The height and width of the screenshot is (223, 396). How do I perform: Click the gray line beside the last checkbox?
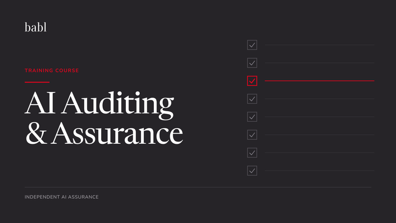320,171
